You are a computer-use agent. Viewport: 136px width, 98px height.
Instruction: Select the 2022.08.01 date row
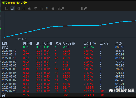coord(9,84)
